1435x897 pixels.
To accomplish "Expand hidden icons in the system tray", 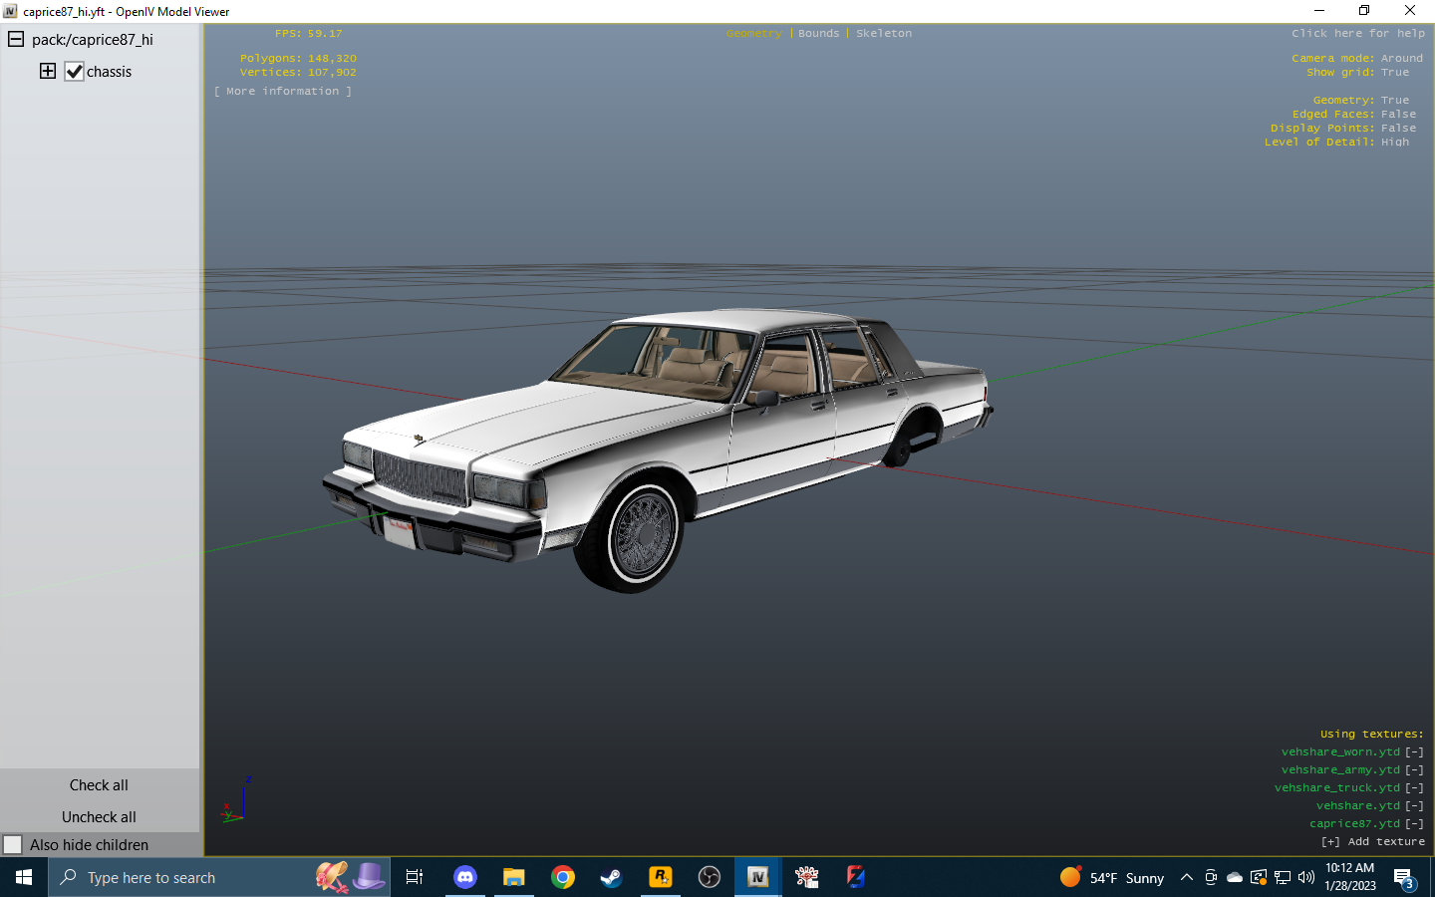I will (x=1186, y=878).
